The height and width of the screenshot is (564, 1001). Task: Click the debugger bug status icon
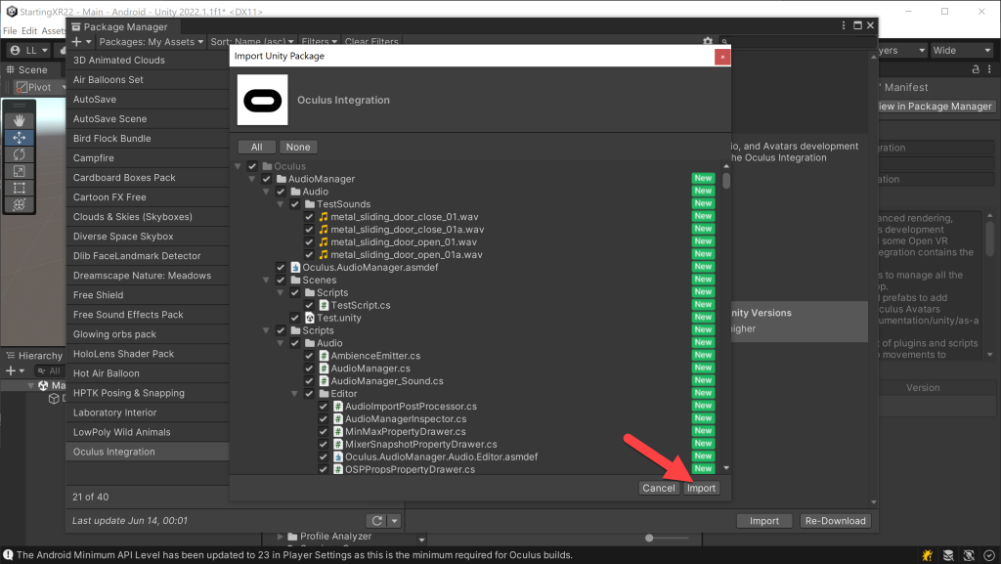(x=927, y=555)
